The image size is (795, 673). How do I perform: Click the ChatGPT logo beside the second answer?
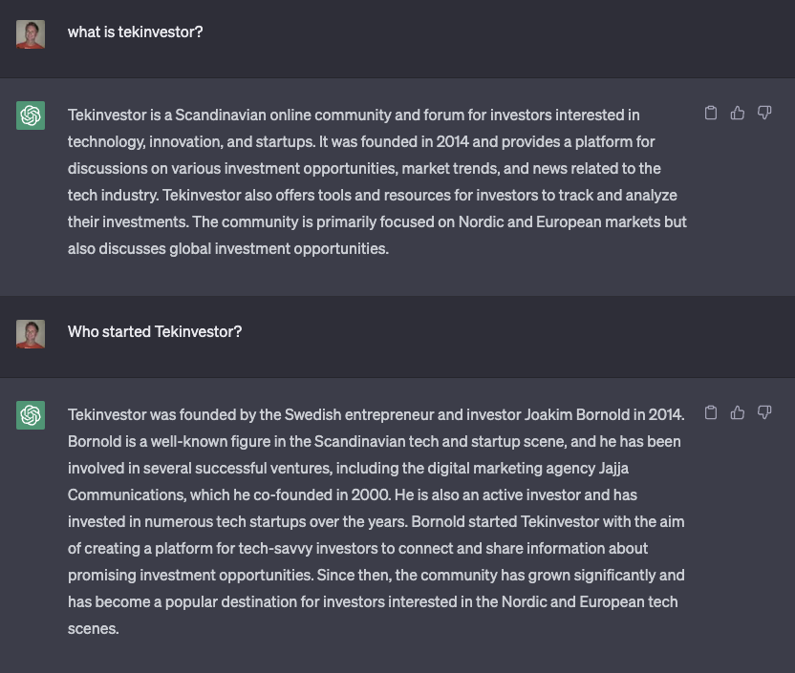(31, 415)
